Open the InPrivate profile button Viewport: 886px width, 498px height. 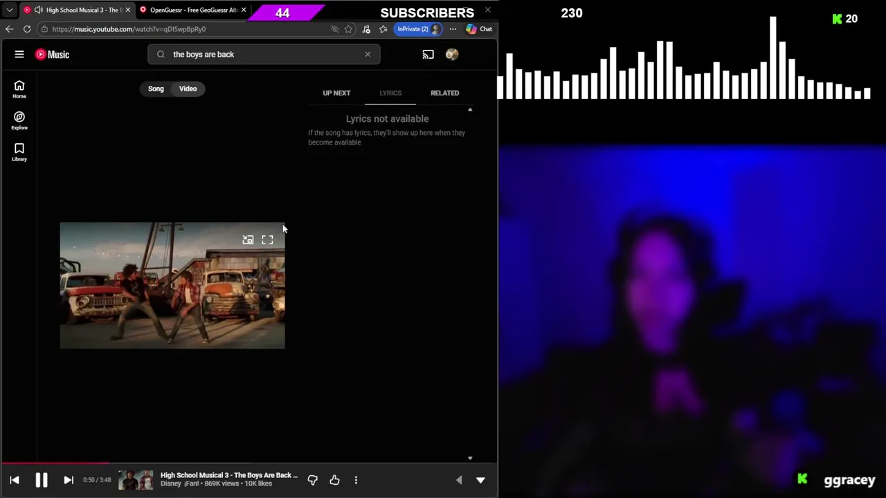418,29
